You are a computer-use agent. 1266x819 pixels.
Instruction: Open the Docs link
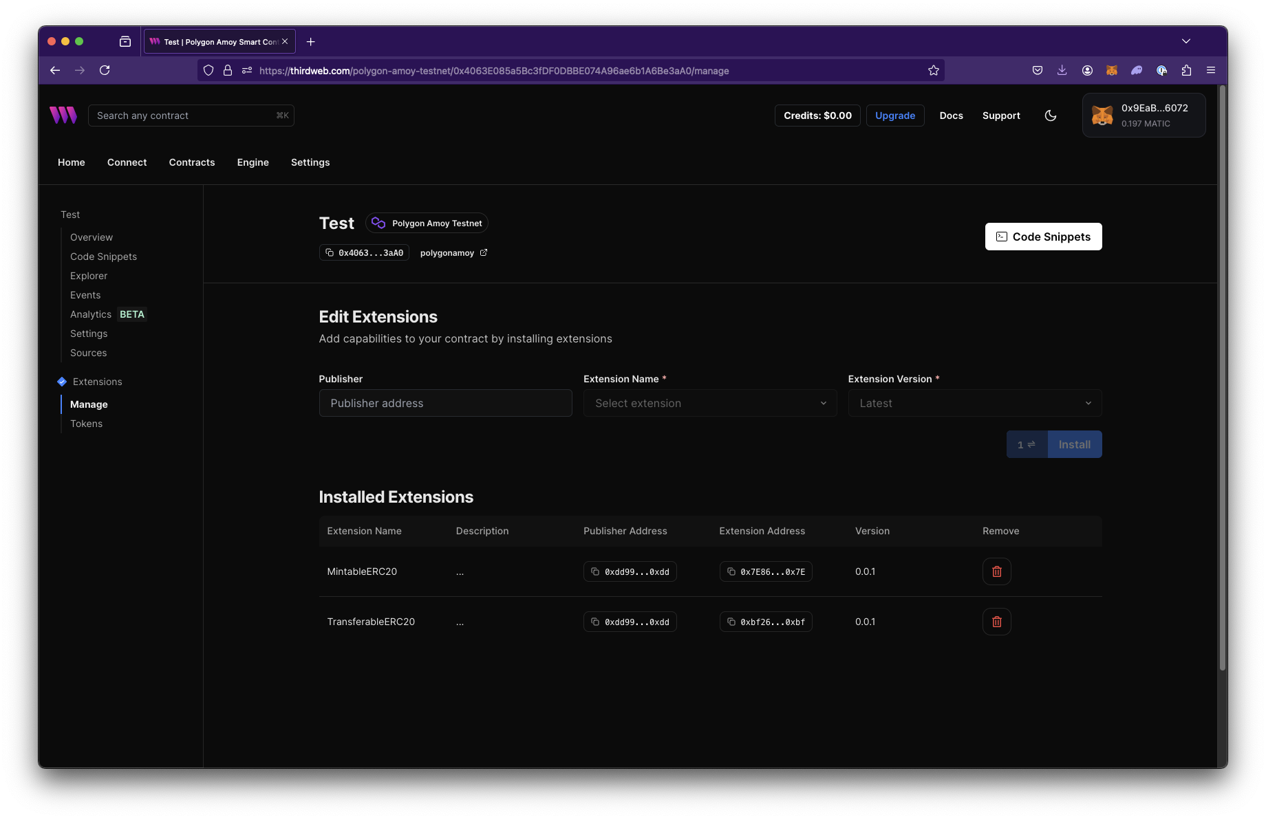[952, 116]
